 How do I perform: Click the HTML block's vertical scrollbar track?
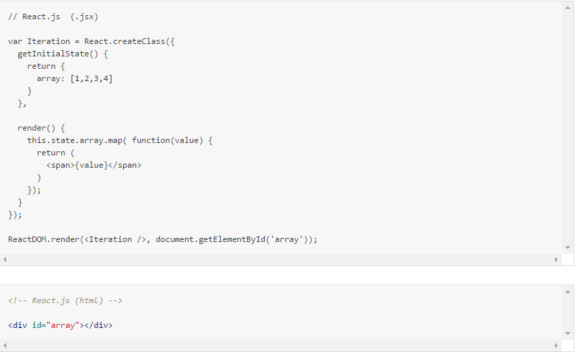pyautogui.click(x=568, y=313)
